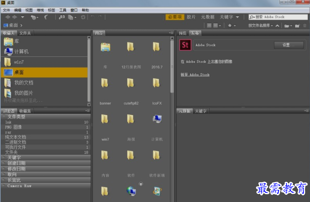Filter by 可执行文件 file type
310x202 pixels.
(x=46, y=147)
